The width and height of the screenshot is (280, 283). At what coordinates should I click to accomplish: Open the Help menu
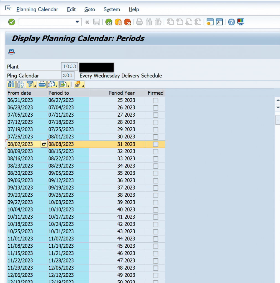click(134, 9)
